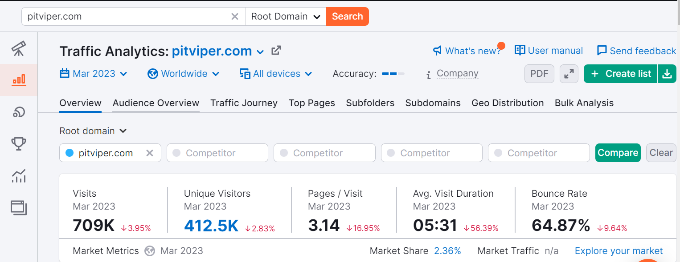Open the Worldwide location dropdown
The height and width of the screenshot is (262, 680).
click(184, 74)
